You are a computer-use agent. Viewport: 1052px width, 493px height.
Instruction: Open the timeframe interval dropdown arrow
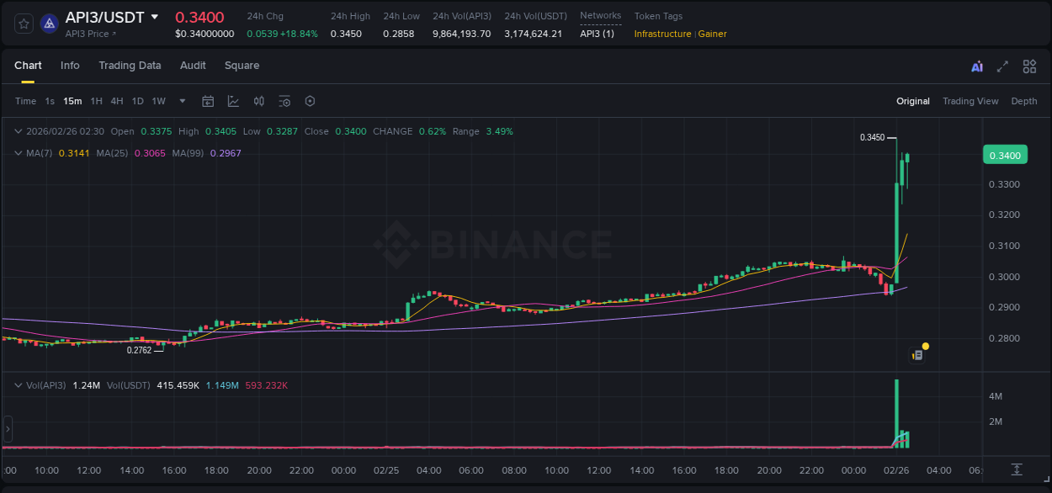(x=181, y=101)
